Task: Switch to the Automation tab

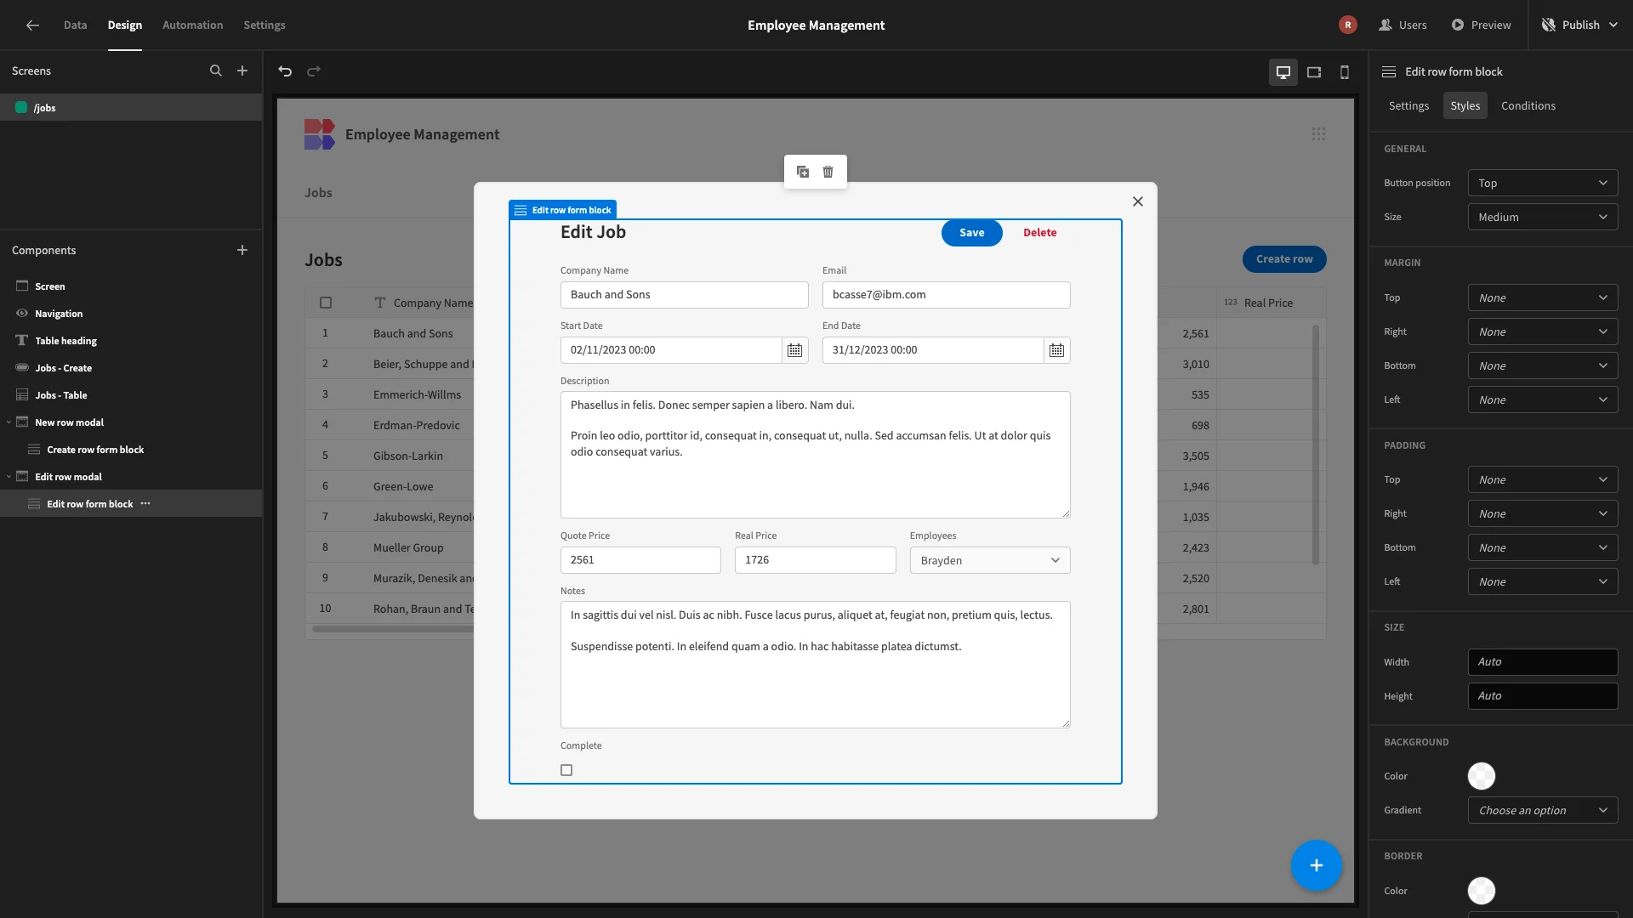Action: coord(192,25)
